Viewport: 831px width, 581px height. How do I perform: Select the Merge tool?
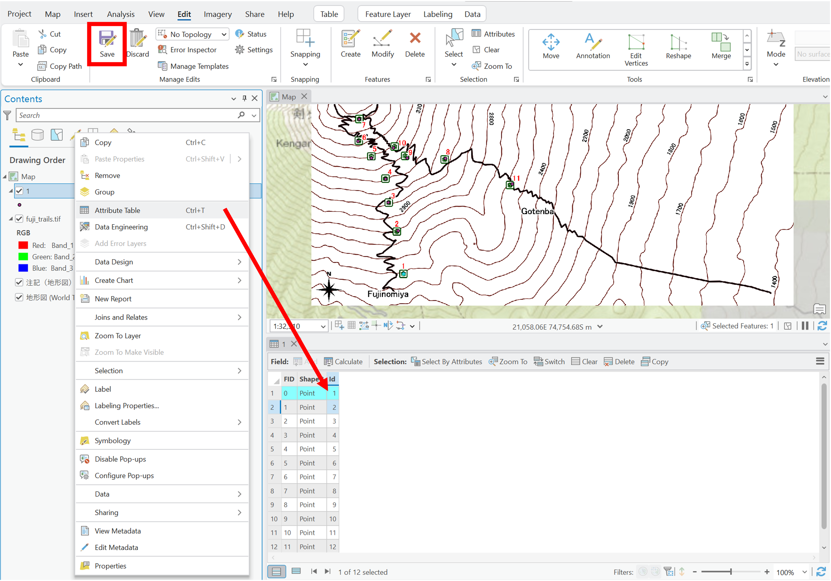coord(721,46)
